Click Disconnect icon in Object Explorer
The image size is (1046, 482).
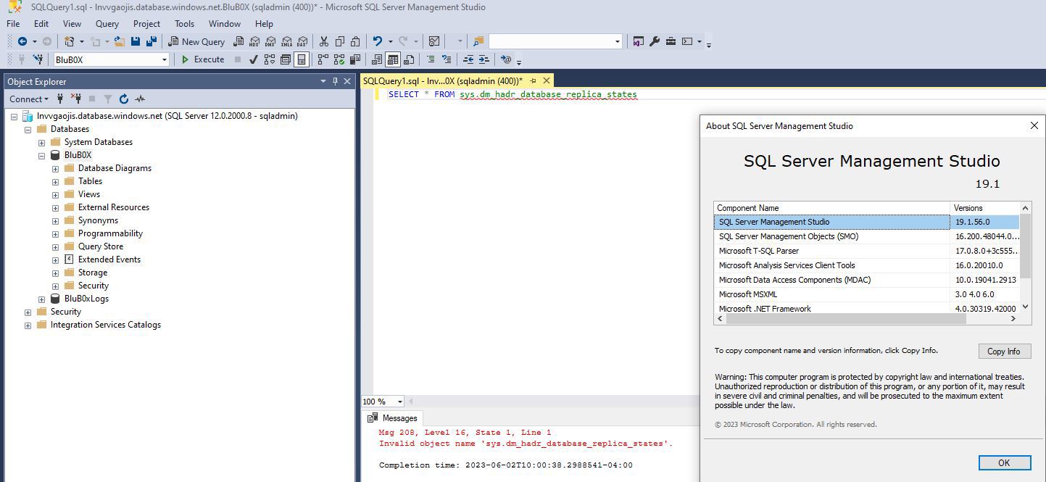coord(76,99)
